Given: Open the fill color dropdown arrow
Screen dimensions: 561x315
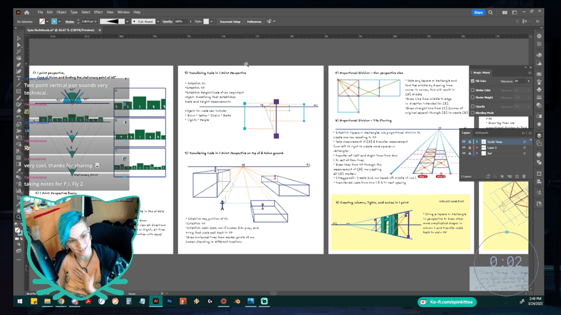Looking at the screenshot, I should coord(47,21).
